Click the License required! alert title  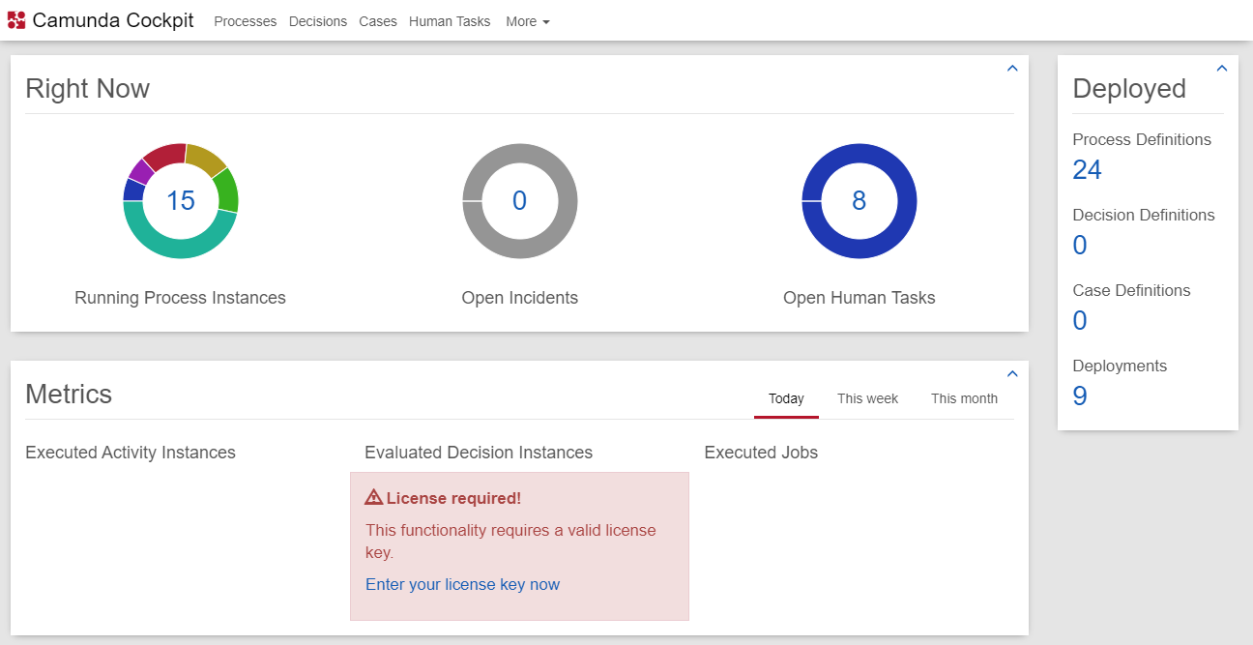pos(453,498)
